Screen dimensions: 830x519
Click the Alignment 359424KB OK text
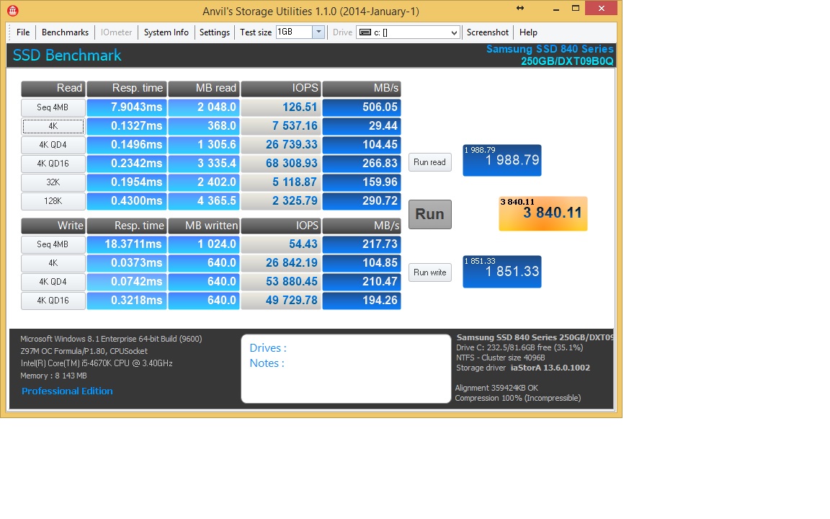[x=496, y=388]
